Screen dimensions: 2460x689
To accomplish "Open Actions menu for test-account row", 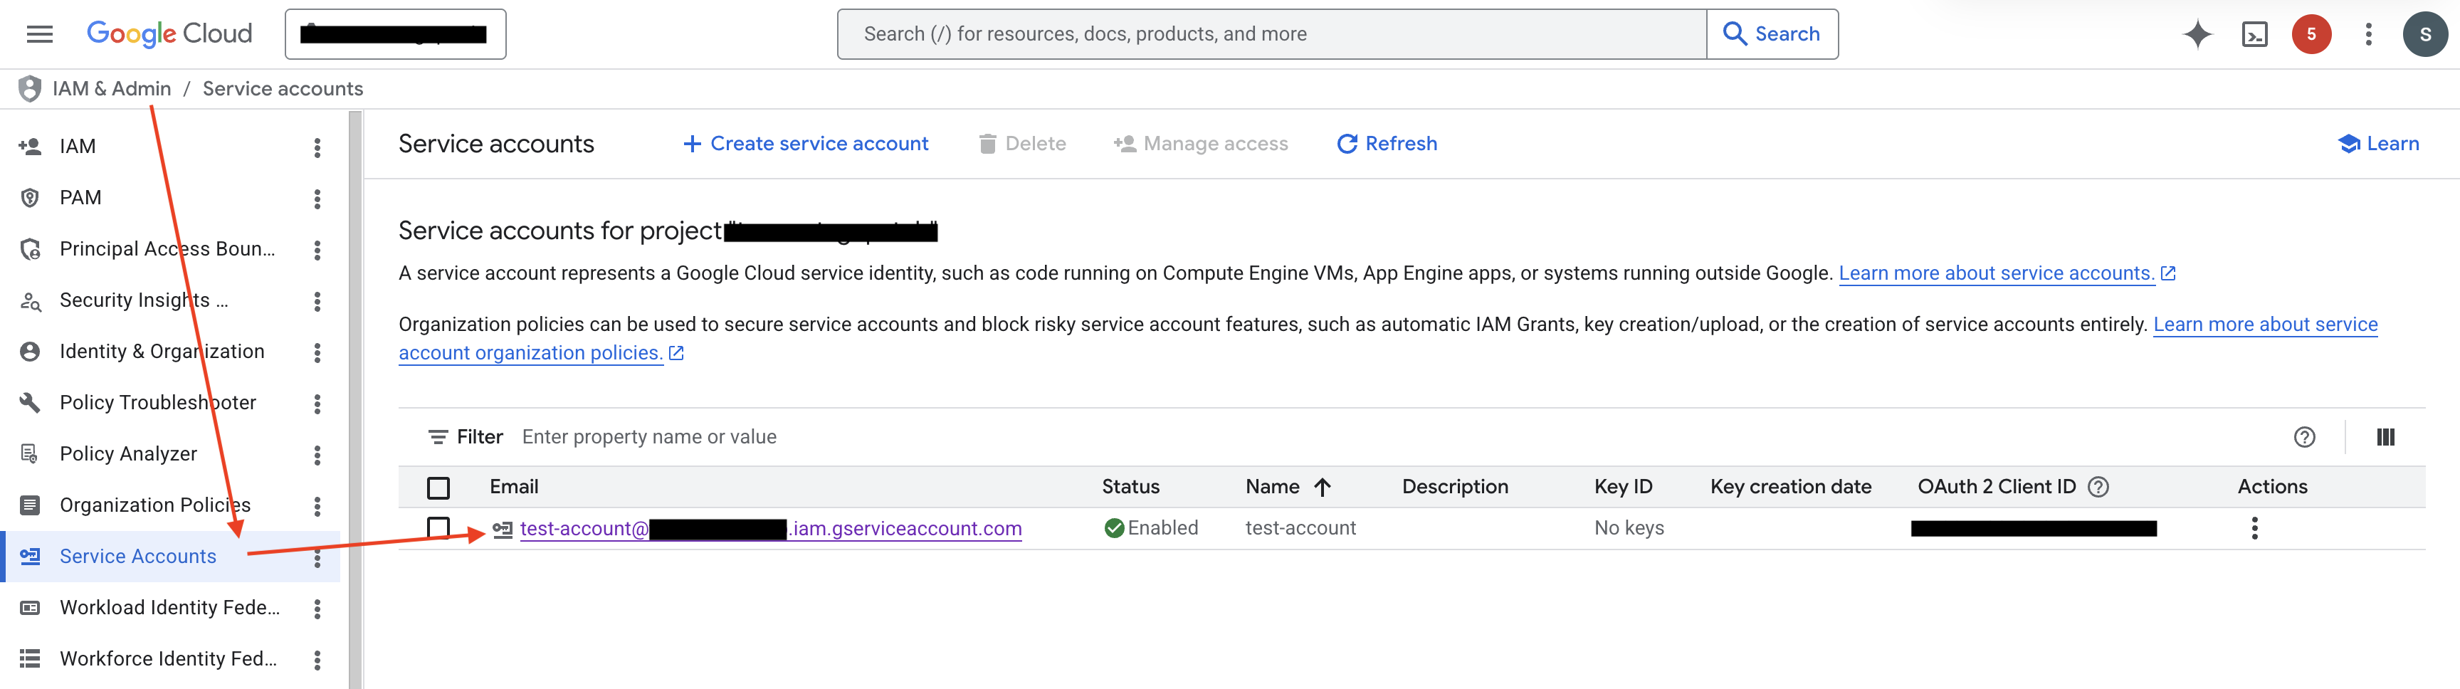I will point(2254,529).
